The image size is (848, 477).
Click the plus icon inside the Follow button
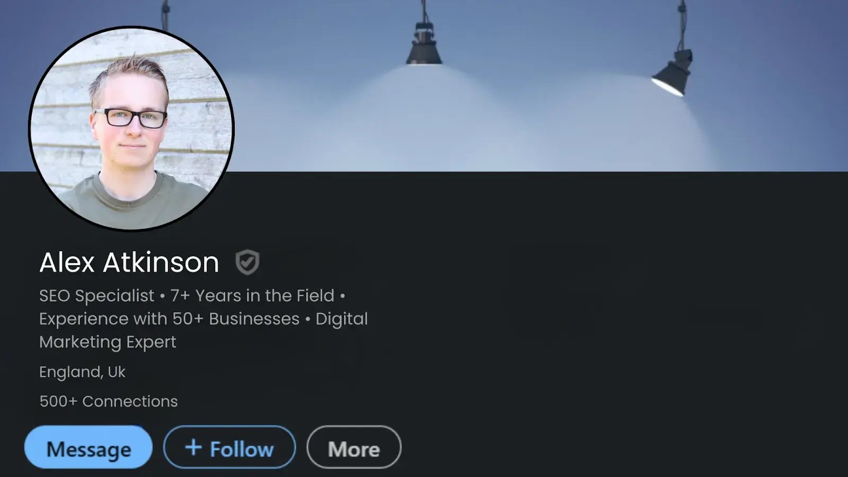pyautogui.click(x=193, y=447)
